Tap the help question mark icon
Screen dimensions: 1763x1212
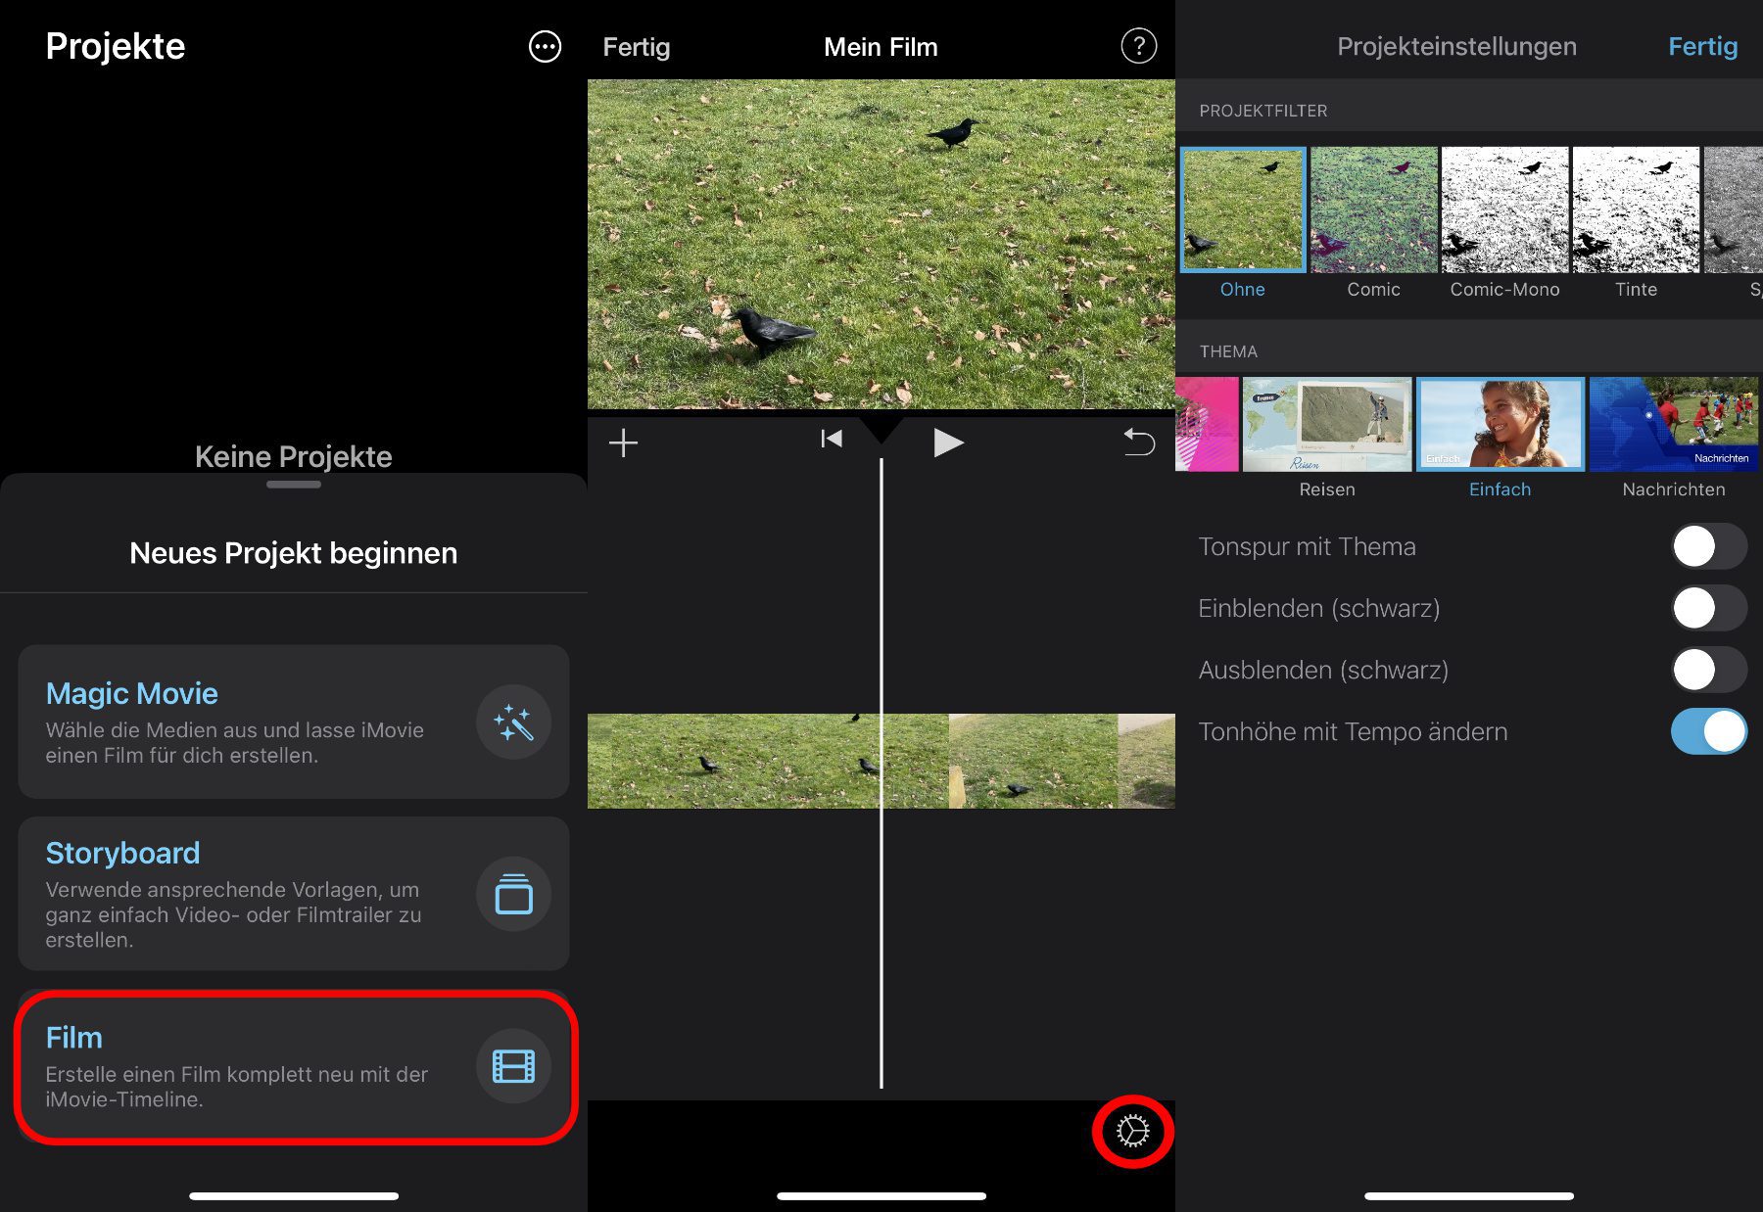[x=1138, y=46]
